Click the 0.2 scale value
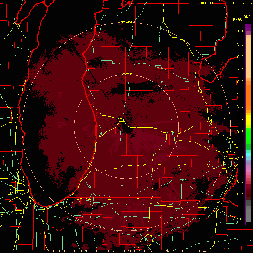The width and height of the screenshot is (253, 253). pyautogui.click(x=240, y=182)
